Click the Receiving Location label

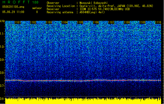pos(61,6)
